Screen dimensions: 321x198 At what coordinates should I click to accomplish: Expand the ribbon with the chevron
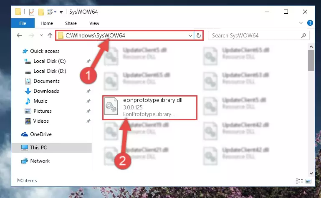(x=301, y=23)
